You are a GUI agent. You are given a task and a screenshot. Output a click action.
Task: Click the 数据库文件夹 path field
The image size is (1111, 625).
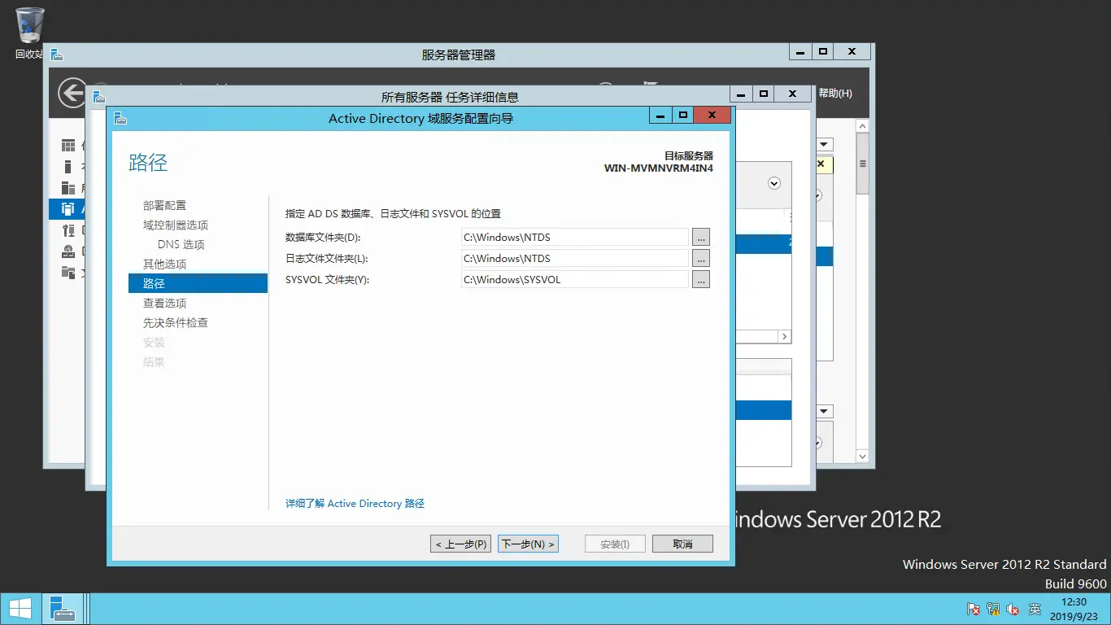pos(575,237)
